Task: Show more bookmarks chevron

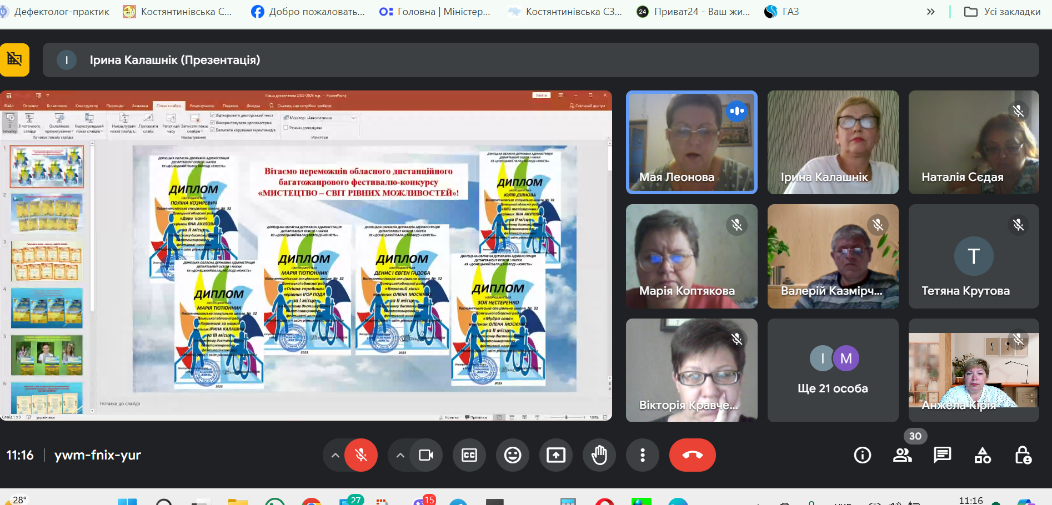Action: point(930,12)
